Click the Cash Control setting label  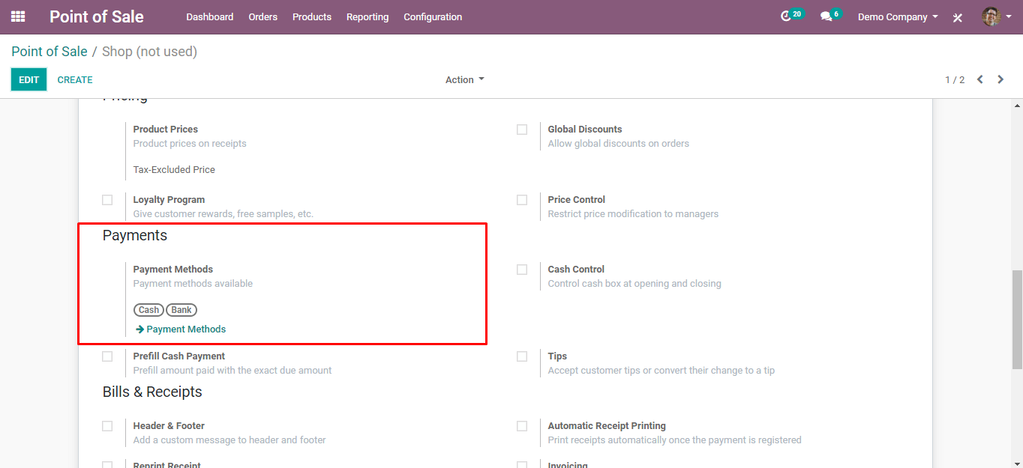point(576,270)
